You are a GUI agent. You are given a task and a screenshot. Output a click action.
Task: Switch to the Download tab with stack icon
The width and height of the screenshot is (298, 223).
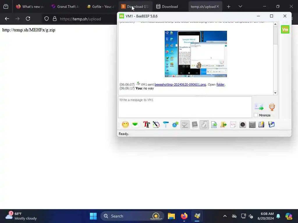(170, 7)
